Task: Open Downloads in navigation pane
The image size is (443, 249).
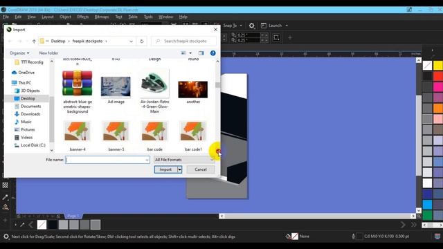Action: click(28, 114)
